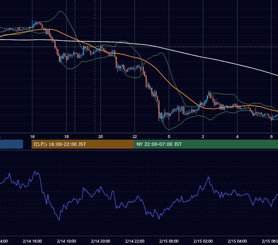This screenshot has height=245, width=278.
Task: Click the blue session bar left of London
Action: [11, 144]
